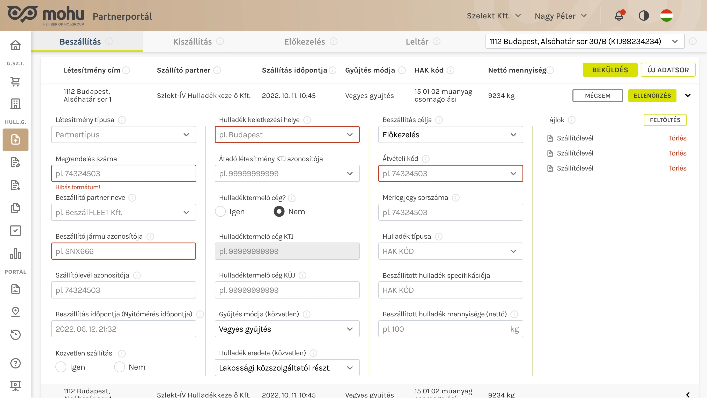Click the Megrendelés száma input field
This screenshot has height=398, width=707.
tap(123, 173)
